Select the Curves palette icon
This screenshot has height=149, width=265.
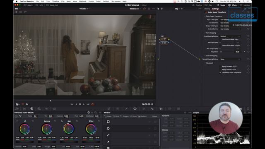coord(109,108)
